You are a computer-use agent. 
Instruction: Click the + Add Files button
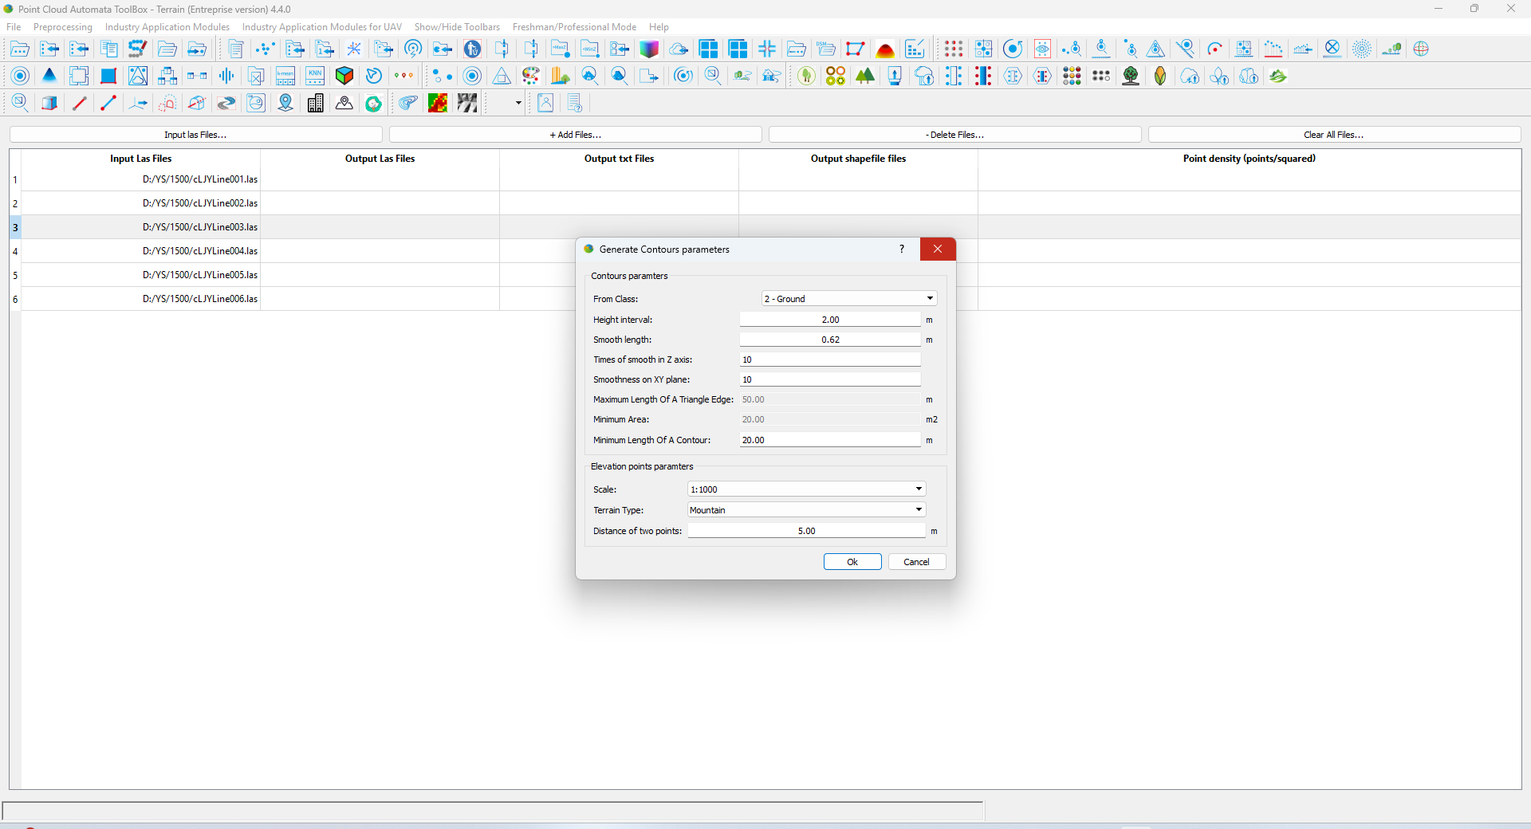point(575,135)
